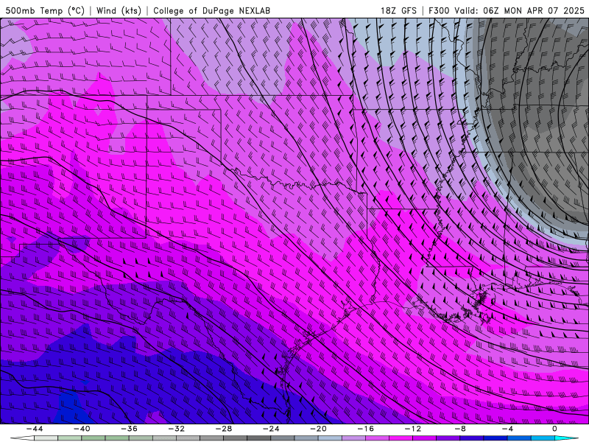Click the 'College of DuPage NEXLAB' label
589x442 pixels.
point(211,10)
